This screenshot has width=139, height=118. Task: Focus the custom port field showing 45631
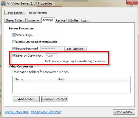coord(51,56)
